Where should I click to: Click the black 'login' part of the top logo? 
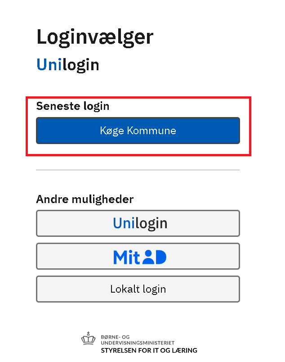pos(80,65)
